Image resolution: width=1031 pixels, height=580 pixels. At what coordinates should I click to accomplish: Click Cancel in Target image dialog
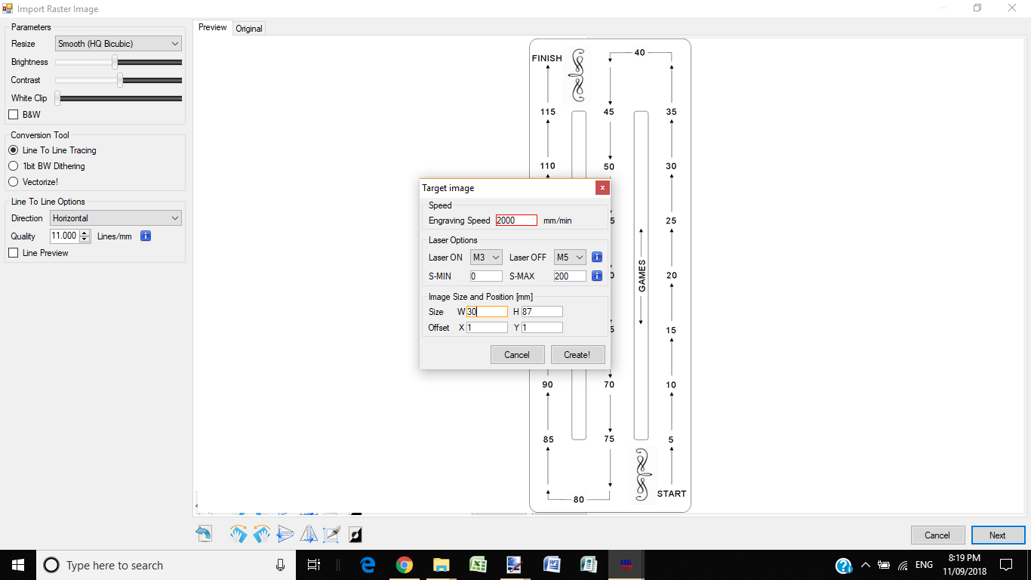(517, 354)
